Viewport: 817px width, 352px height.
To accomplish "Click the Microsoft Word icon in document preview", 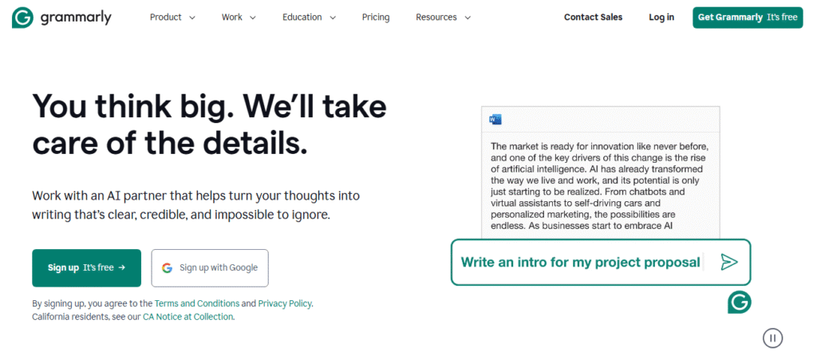I will coord(495,120).
